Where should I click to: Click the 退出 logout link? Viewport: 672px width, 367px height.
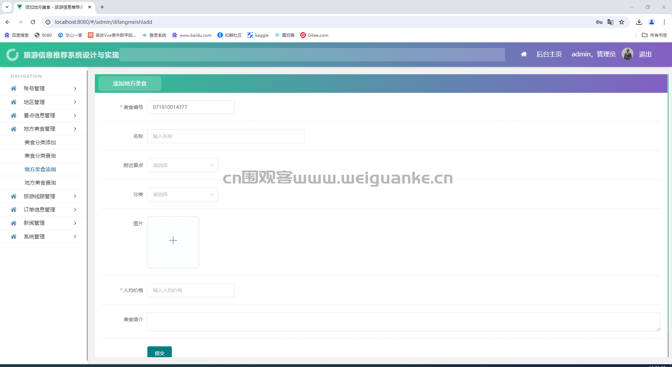[645, 54]
